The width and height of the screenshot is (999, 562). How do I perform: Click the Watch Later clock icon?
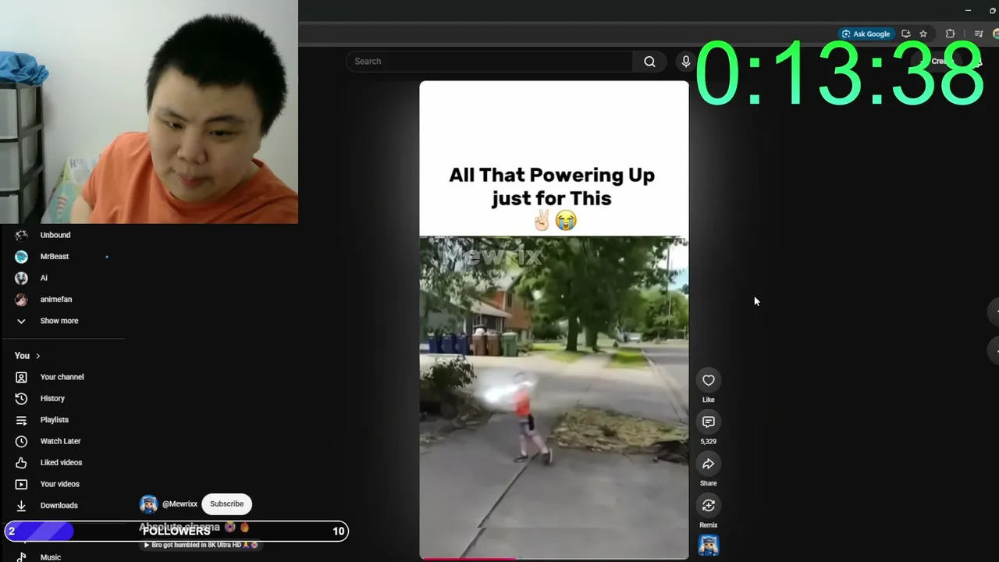[x=21, y=442]
